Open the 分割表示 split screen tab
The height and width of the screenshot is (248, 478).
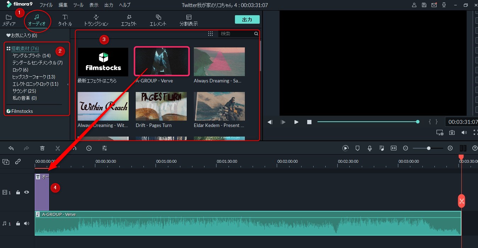pos(189,21)
